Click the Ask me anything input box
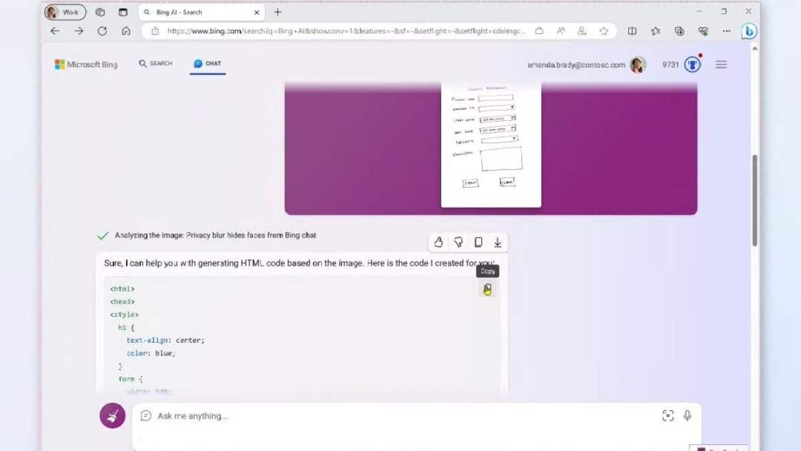The height and width of the screenshot is (451, 801). click(400, 416)
